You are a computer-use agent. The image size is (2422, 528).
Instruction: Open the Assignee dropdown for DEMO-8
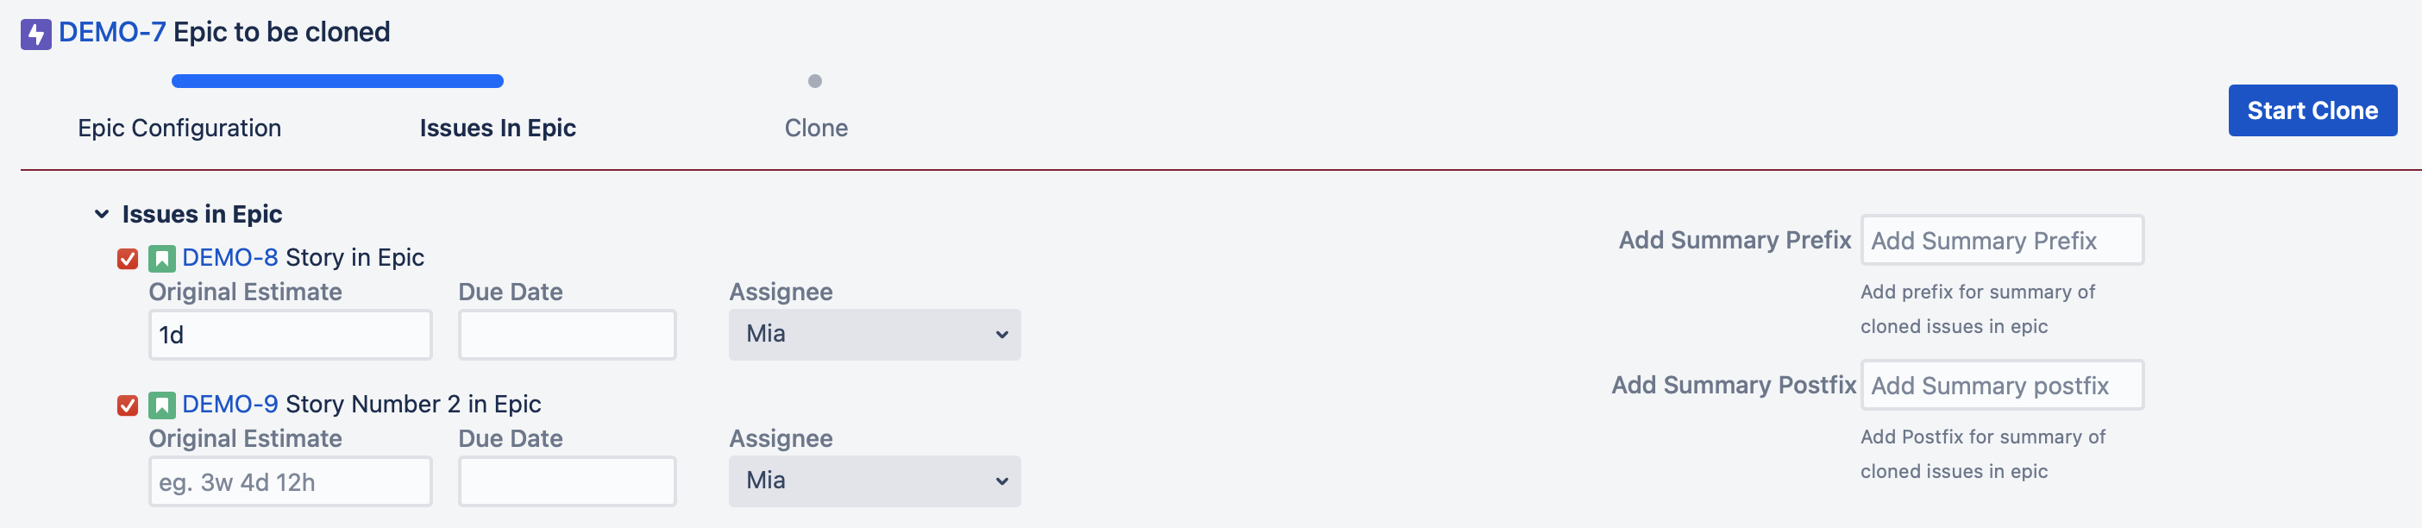[874, 334]
